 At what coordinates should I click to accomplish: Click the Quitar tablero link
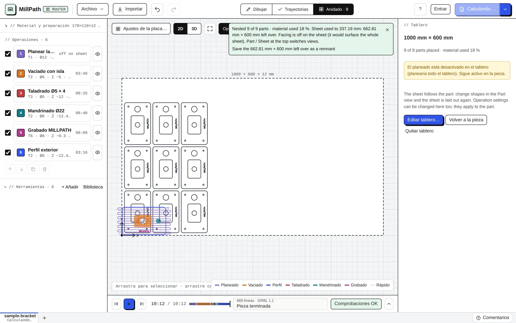[419, 131]
